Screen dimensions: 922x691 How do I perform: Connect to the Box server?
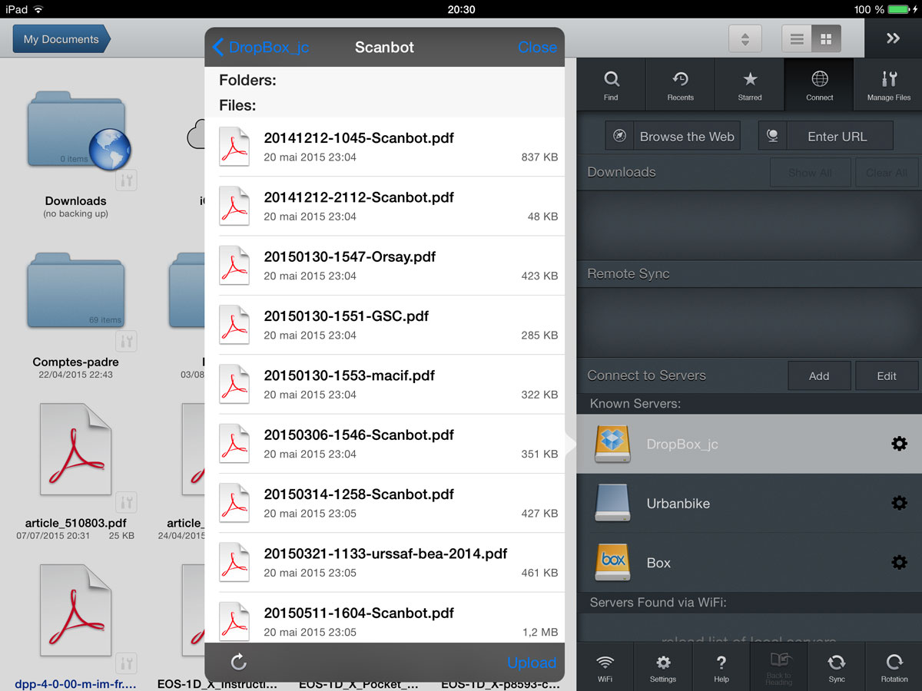pyautogui.click(x=749, y=563)
